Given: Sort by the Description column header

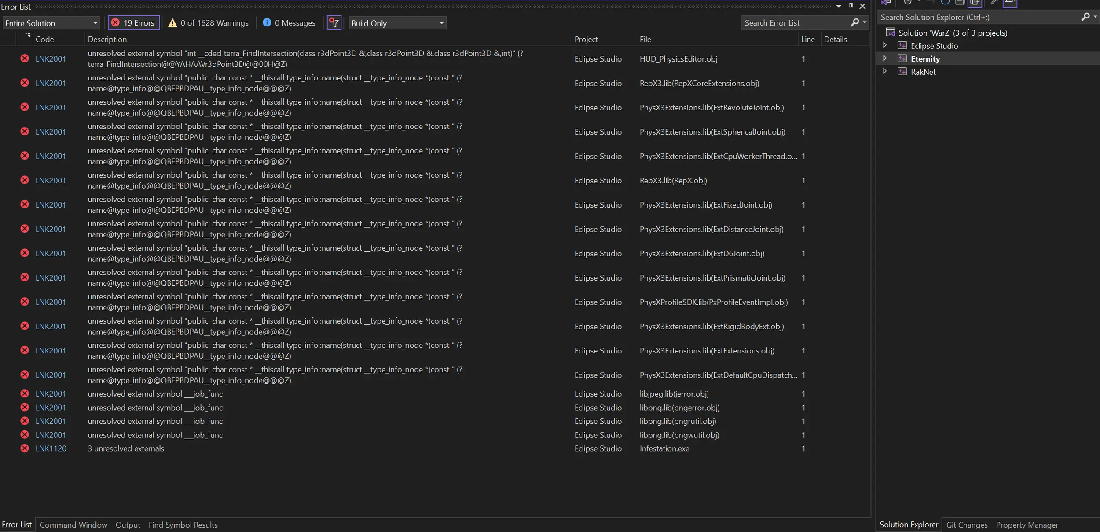Looking at the screenshot, I should pos(328,39).
